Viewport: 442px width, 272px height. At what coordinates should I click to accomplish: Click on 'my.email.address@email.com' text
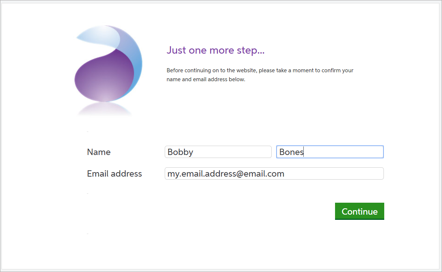pyautogui.click(x=225, y=174)
